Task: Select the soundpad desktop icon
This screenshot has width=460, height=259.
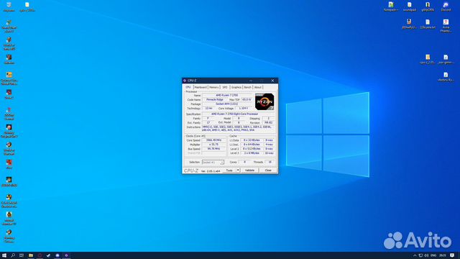Action: pyautogui.click(x=410, y=6)
